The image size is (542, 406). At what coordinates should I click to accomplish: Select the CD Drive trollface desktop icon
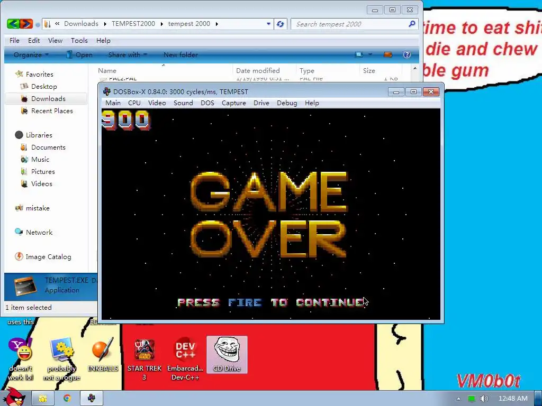(227, 355)
